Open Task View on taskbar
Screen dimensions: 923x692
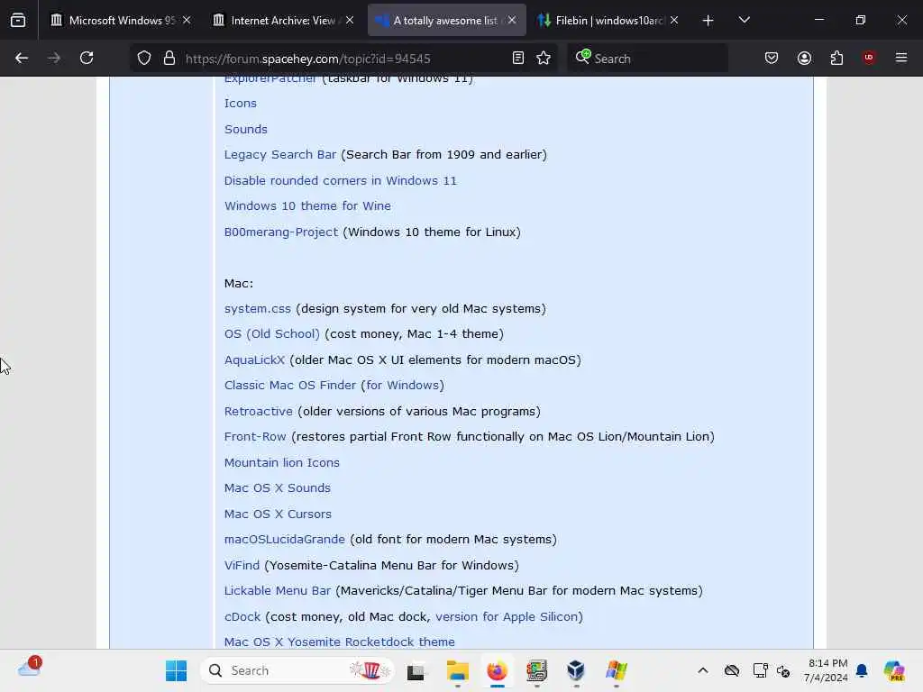[x=416, y=670]
